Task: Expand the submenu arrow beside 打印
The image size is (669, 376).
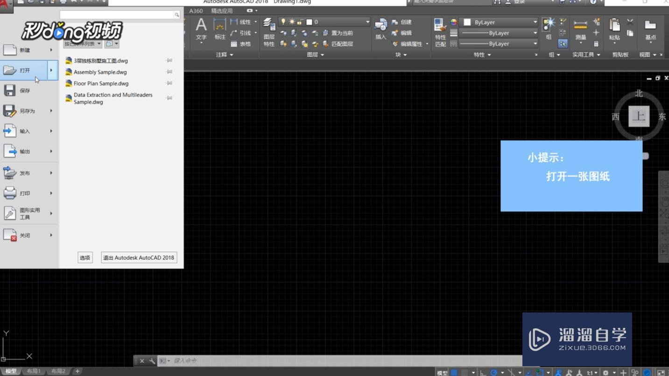Action: [51, 193]
